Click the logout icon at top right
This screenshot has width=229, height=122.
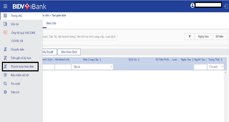tap(226, 6)
